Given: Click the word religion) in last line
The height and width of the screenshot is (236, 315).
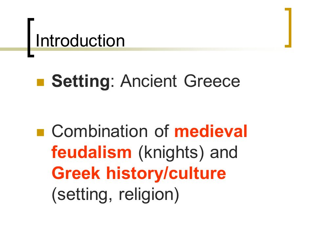Looking at the screenshot, I should pos(149,195).
